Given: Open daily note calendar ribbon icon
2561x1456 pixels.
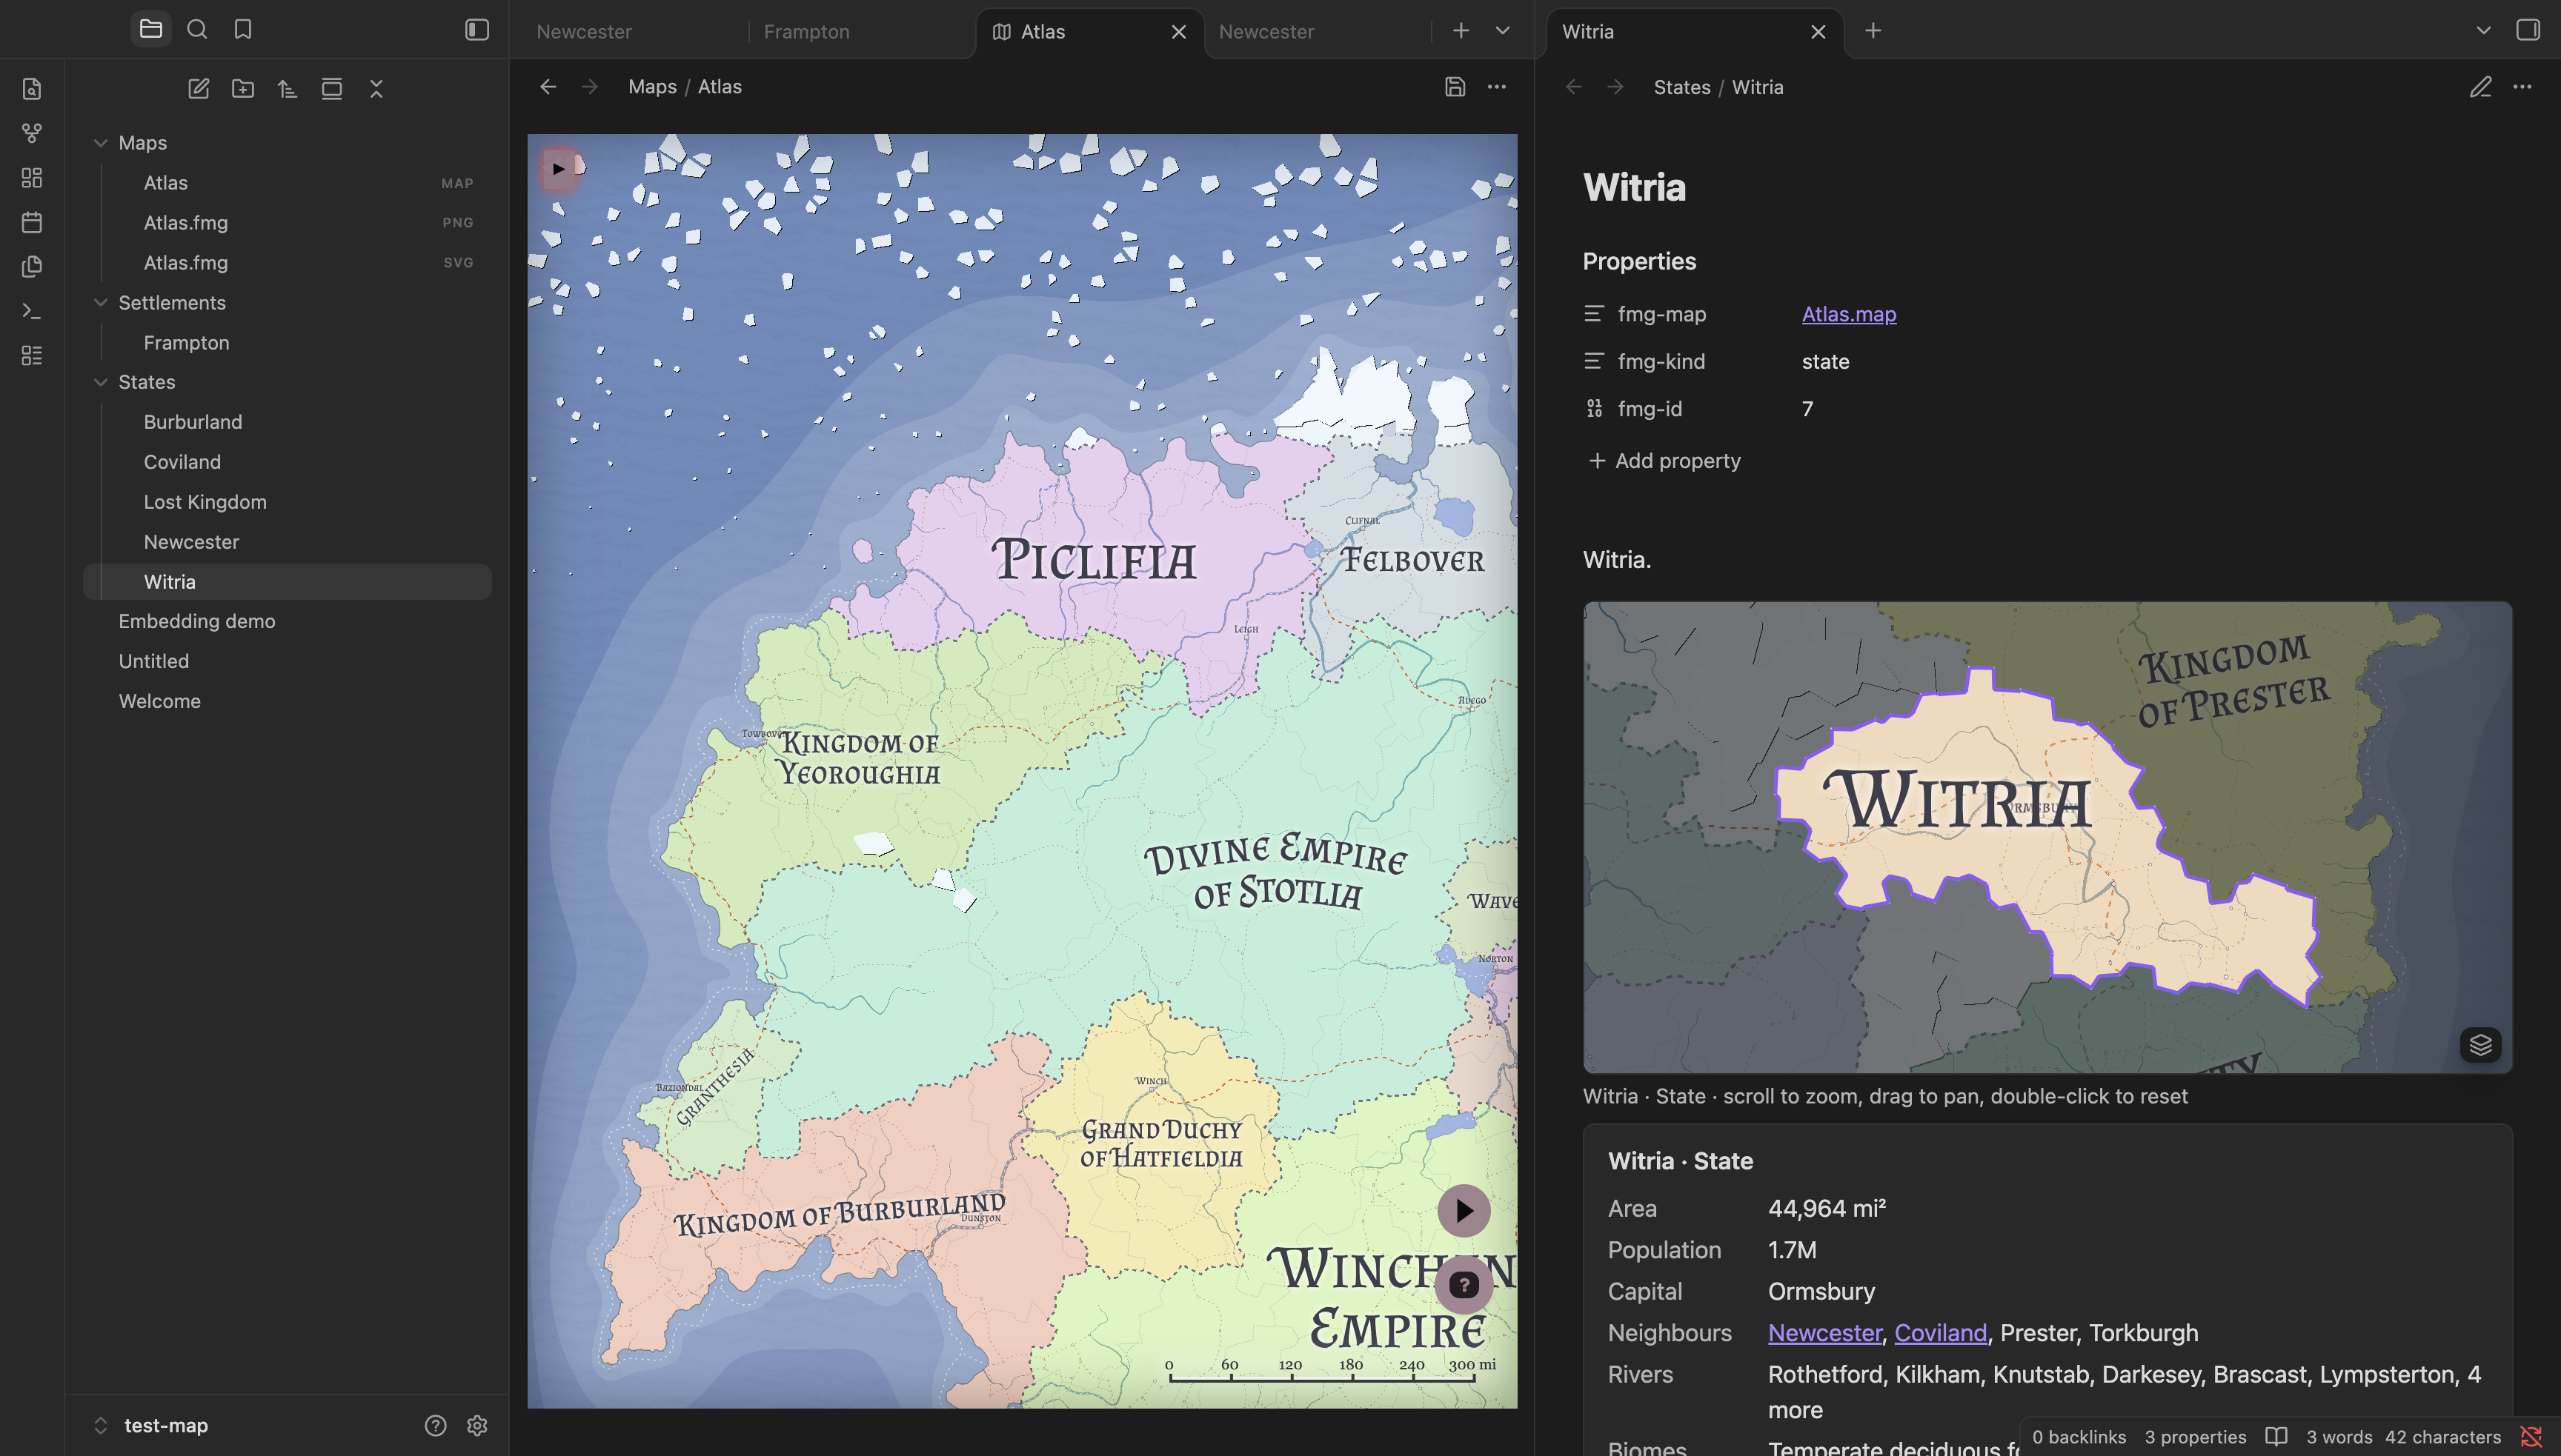Looking at the screenshot, I should 32,222.
